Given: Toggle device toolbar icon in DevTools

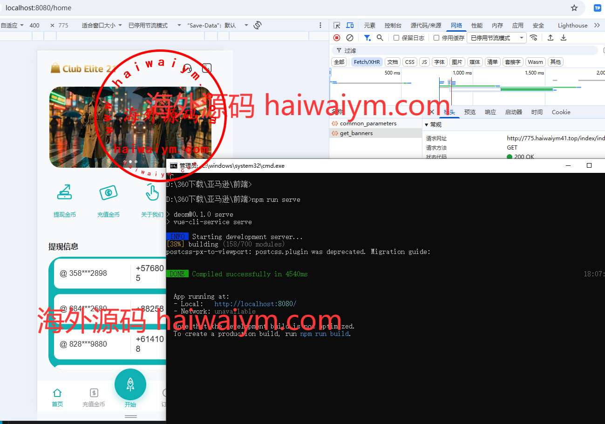Looking at the screenshot, I should pos(350,25).
